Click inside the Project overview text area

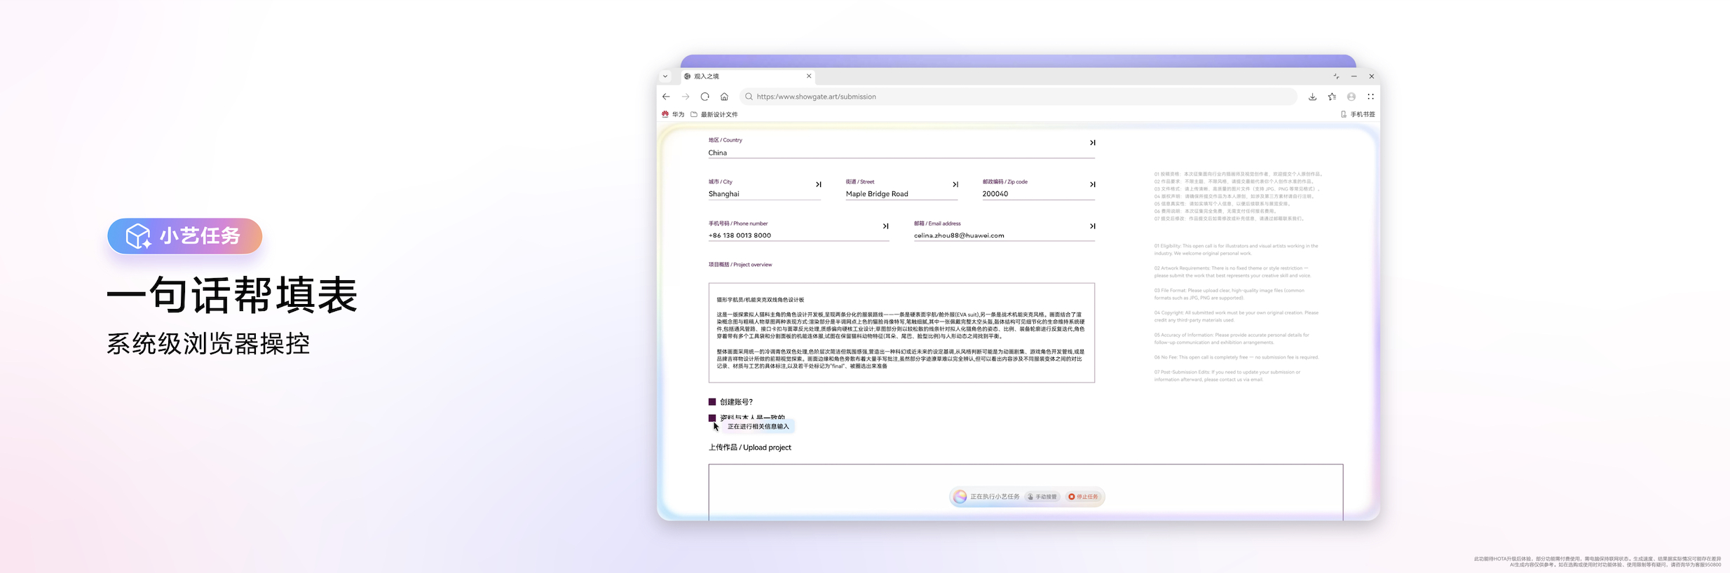(901, 333)
